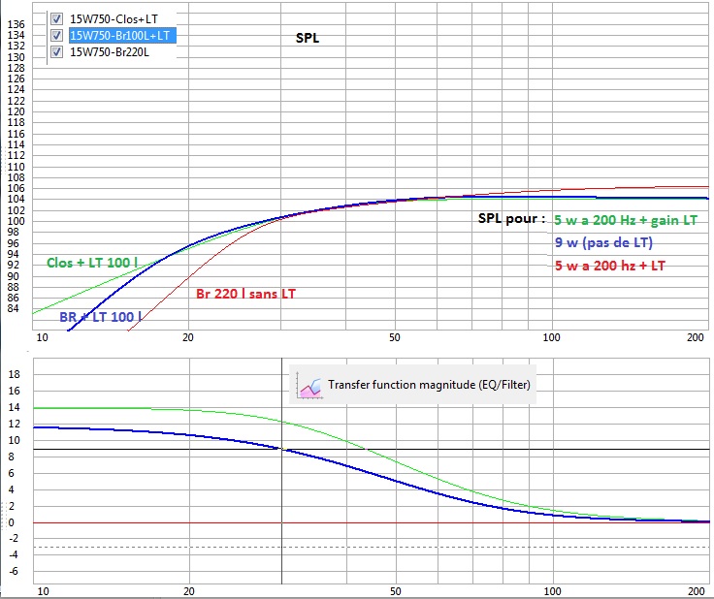
Task: Click the '5 w a 200 Hz + gain LT' text
Action: [626, 220]
